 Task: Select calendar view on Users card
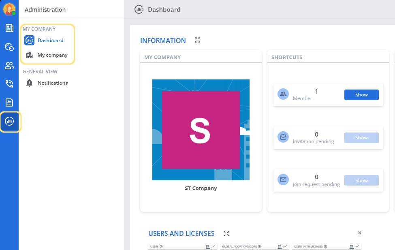[x=207, y=246]
